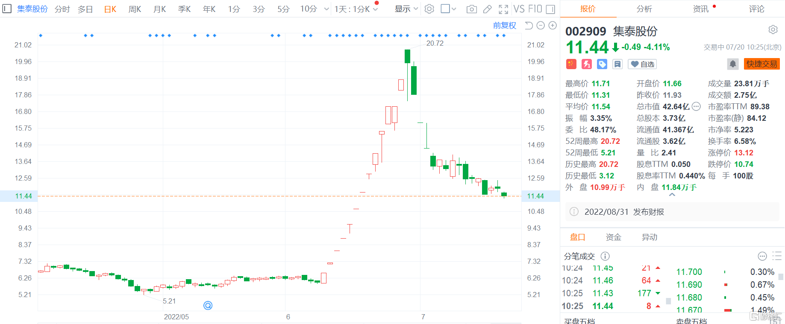Screen dimensions: 785x324
Task: Collapse quote details with chevron arrow
Action: point(672,195)
